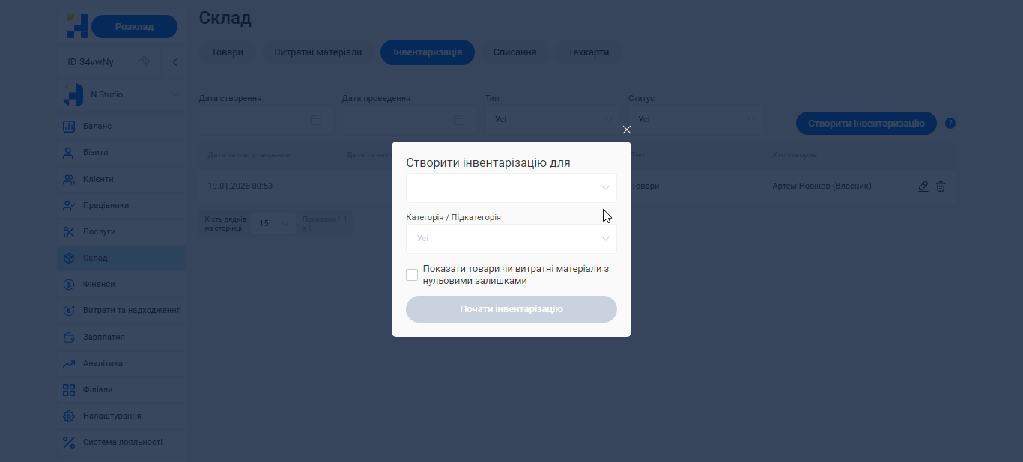Select the Клієнти sidebar icon
The width and height of the screenshot is (1023, 462).
tap(69, 178)
